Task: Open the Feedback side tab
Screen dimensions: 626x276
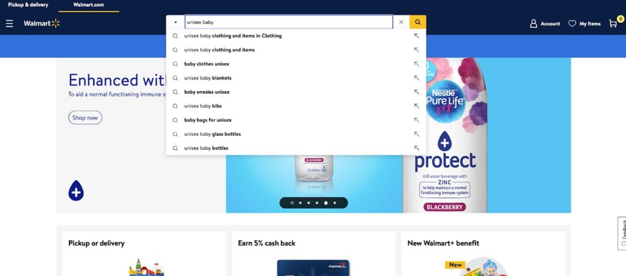Action: (622, 233)
